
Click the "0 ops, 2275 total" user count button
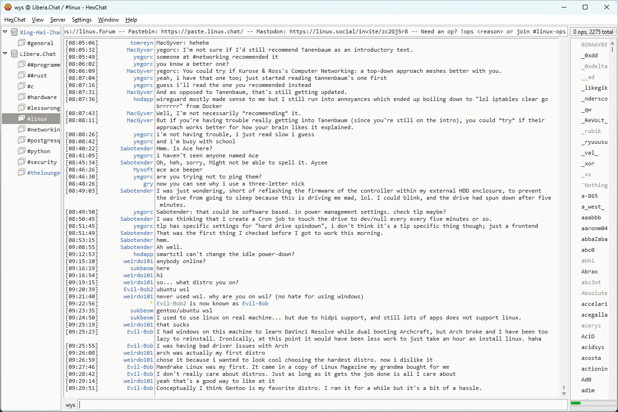[x=593, y=32]
